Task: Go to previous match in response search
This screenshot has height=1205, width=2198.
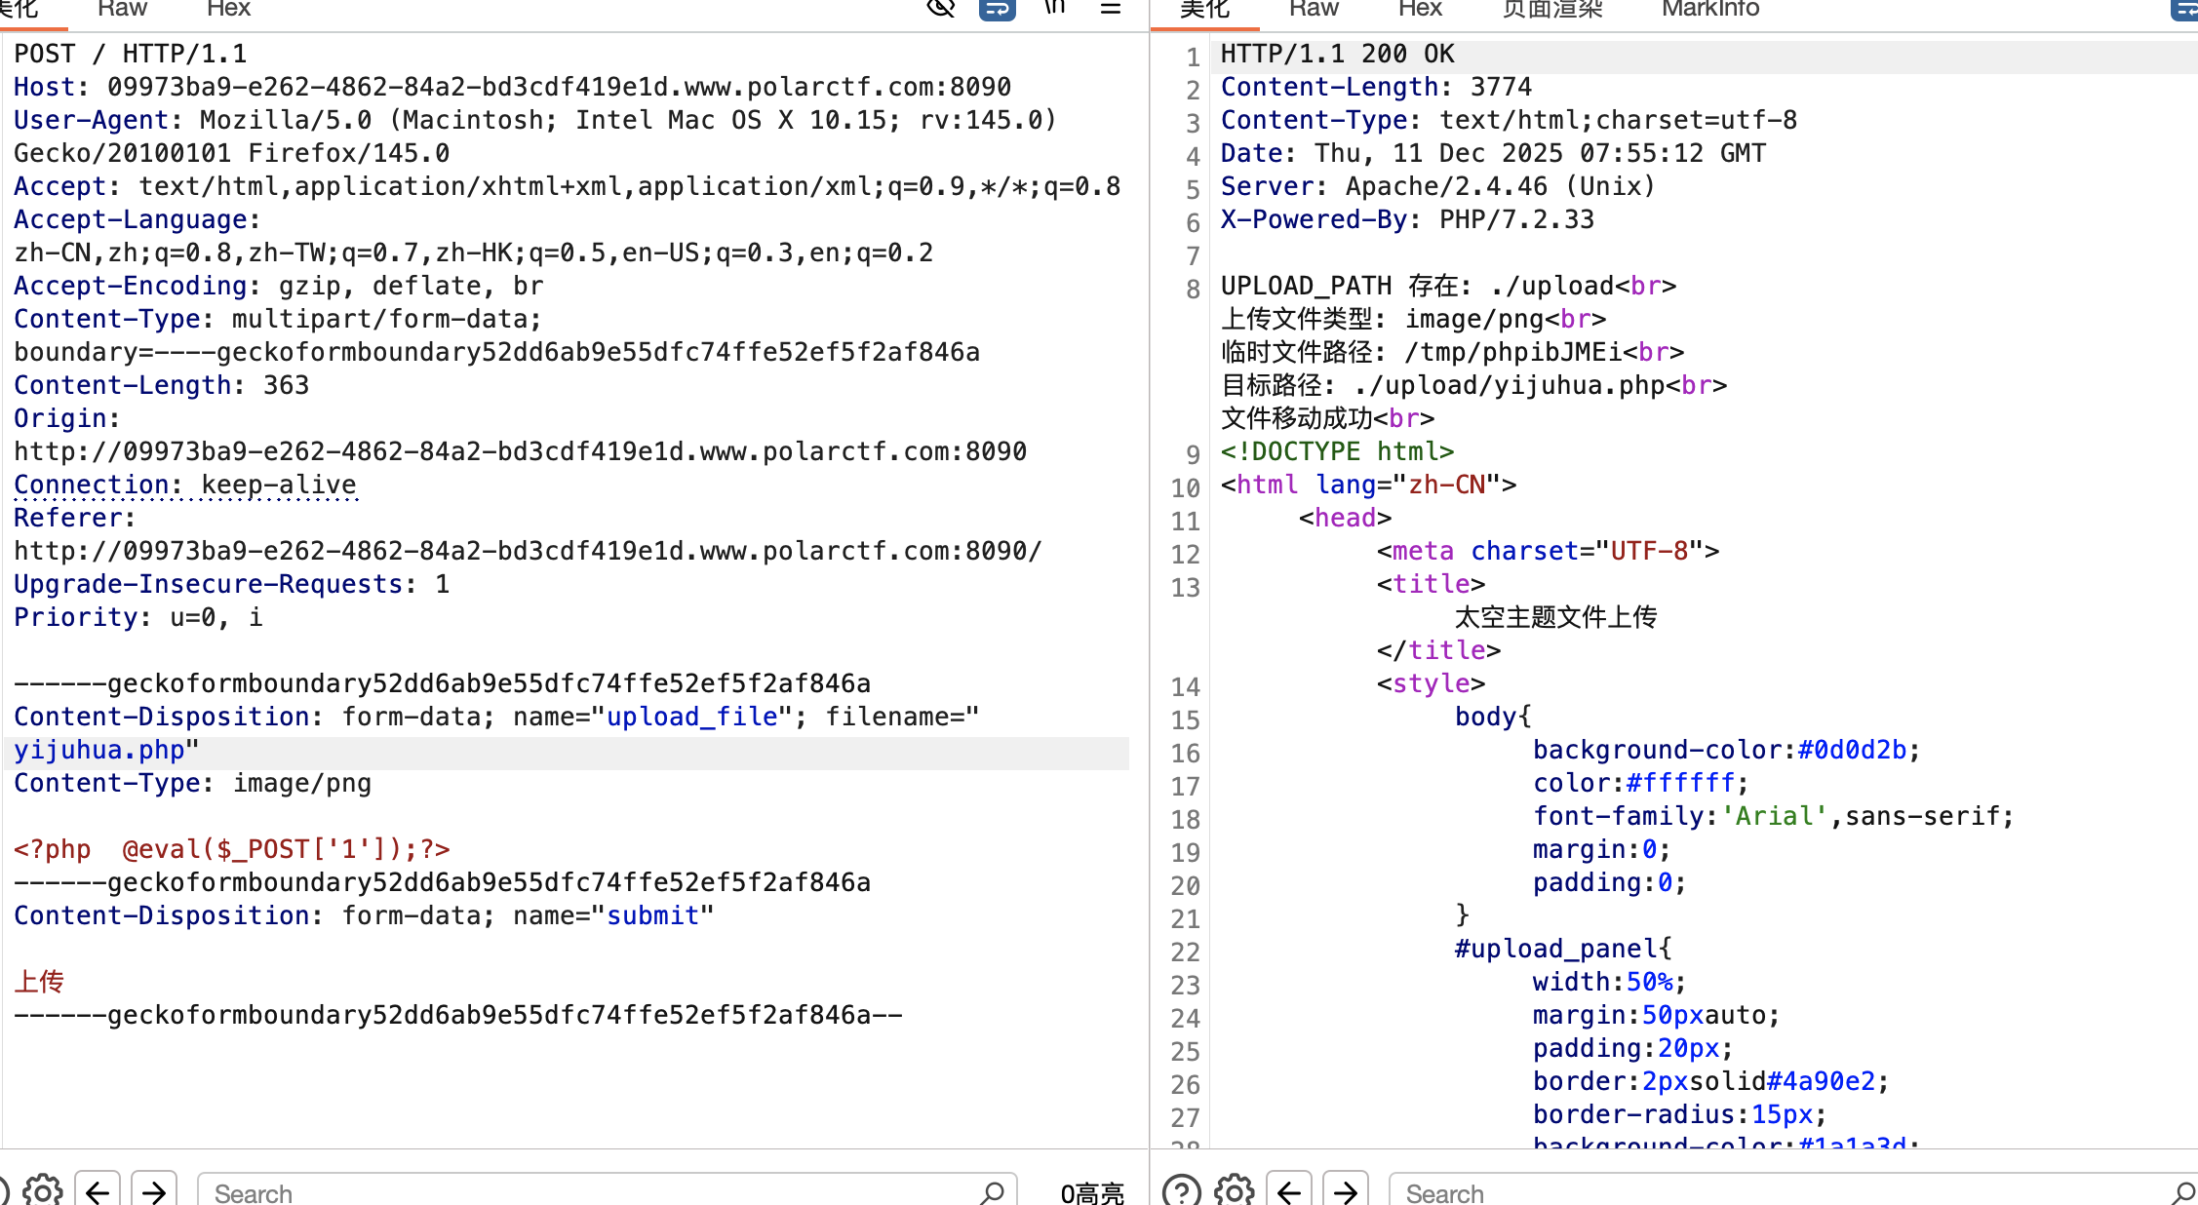Action: [1289, 1190]
